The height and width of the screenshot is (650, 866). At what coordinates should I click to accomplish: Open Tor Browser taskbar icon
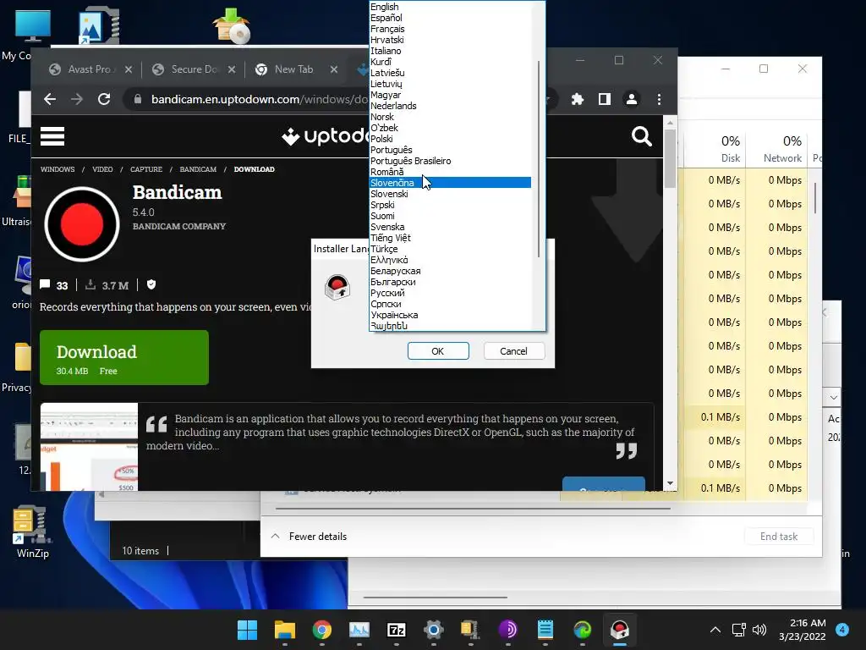tap(507, 630)
